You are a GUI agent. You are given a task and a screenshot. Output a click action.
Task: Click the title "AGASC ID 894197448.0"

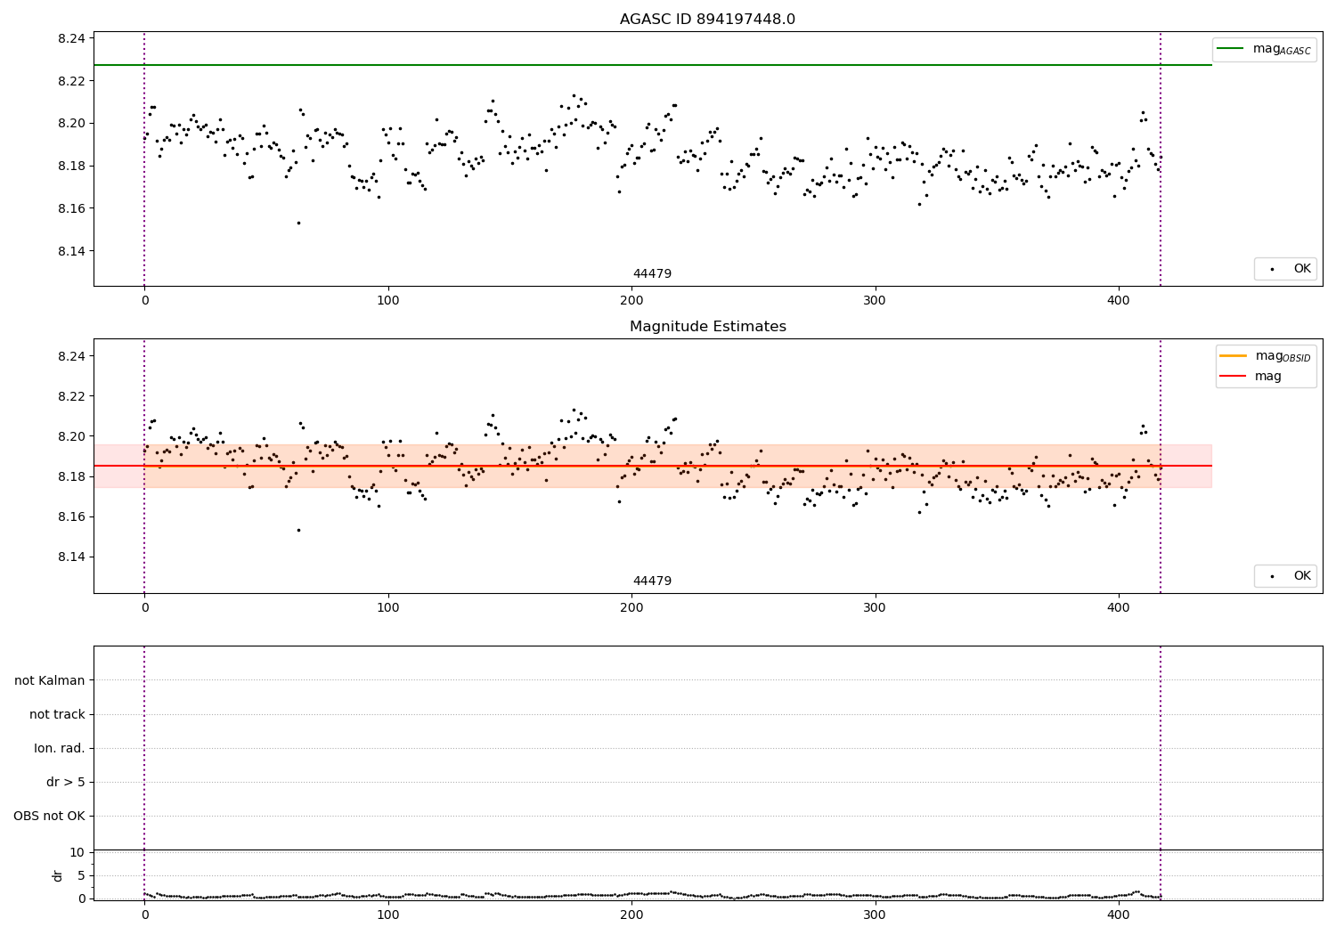point(708,20)
